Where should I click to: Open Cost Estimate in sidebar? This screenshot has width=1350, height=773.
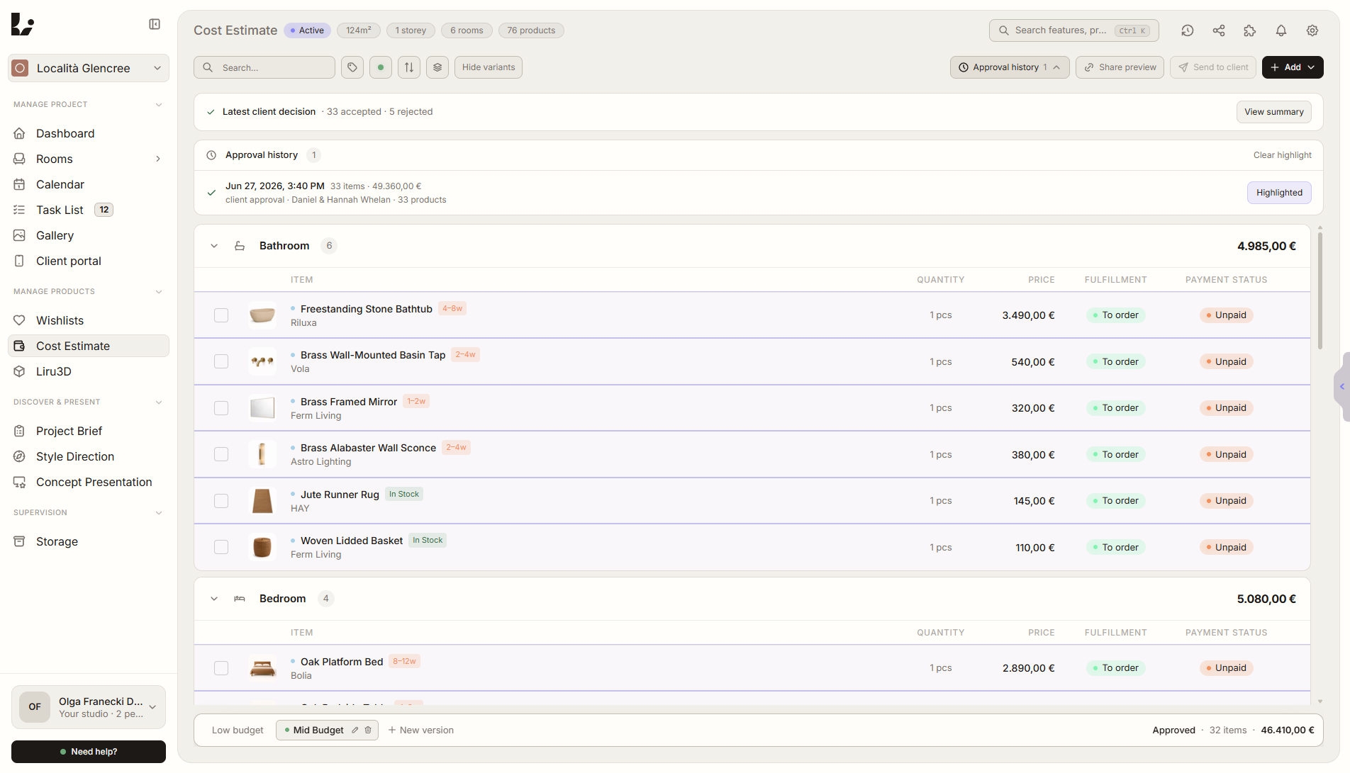(89, 346)
